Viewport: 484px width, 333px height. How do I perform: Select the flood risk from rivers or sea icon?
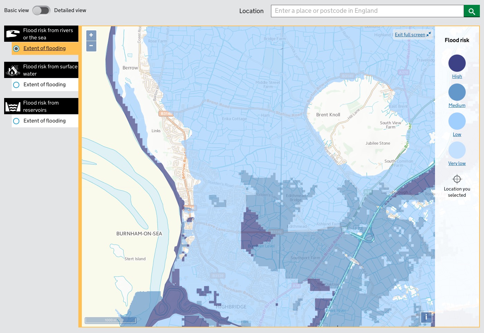tap(13, 33)
